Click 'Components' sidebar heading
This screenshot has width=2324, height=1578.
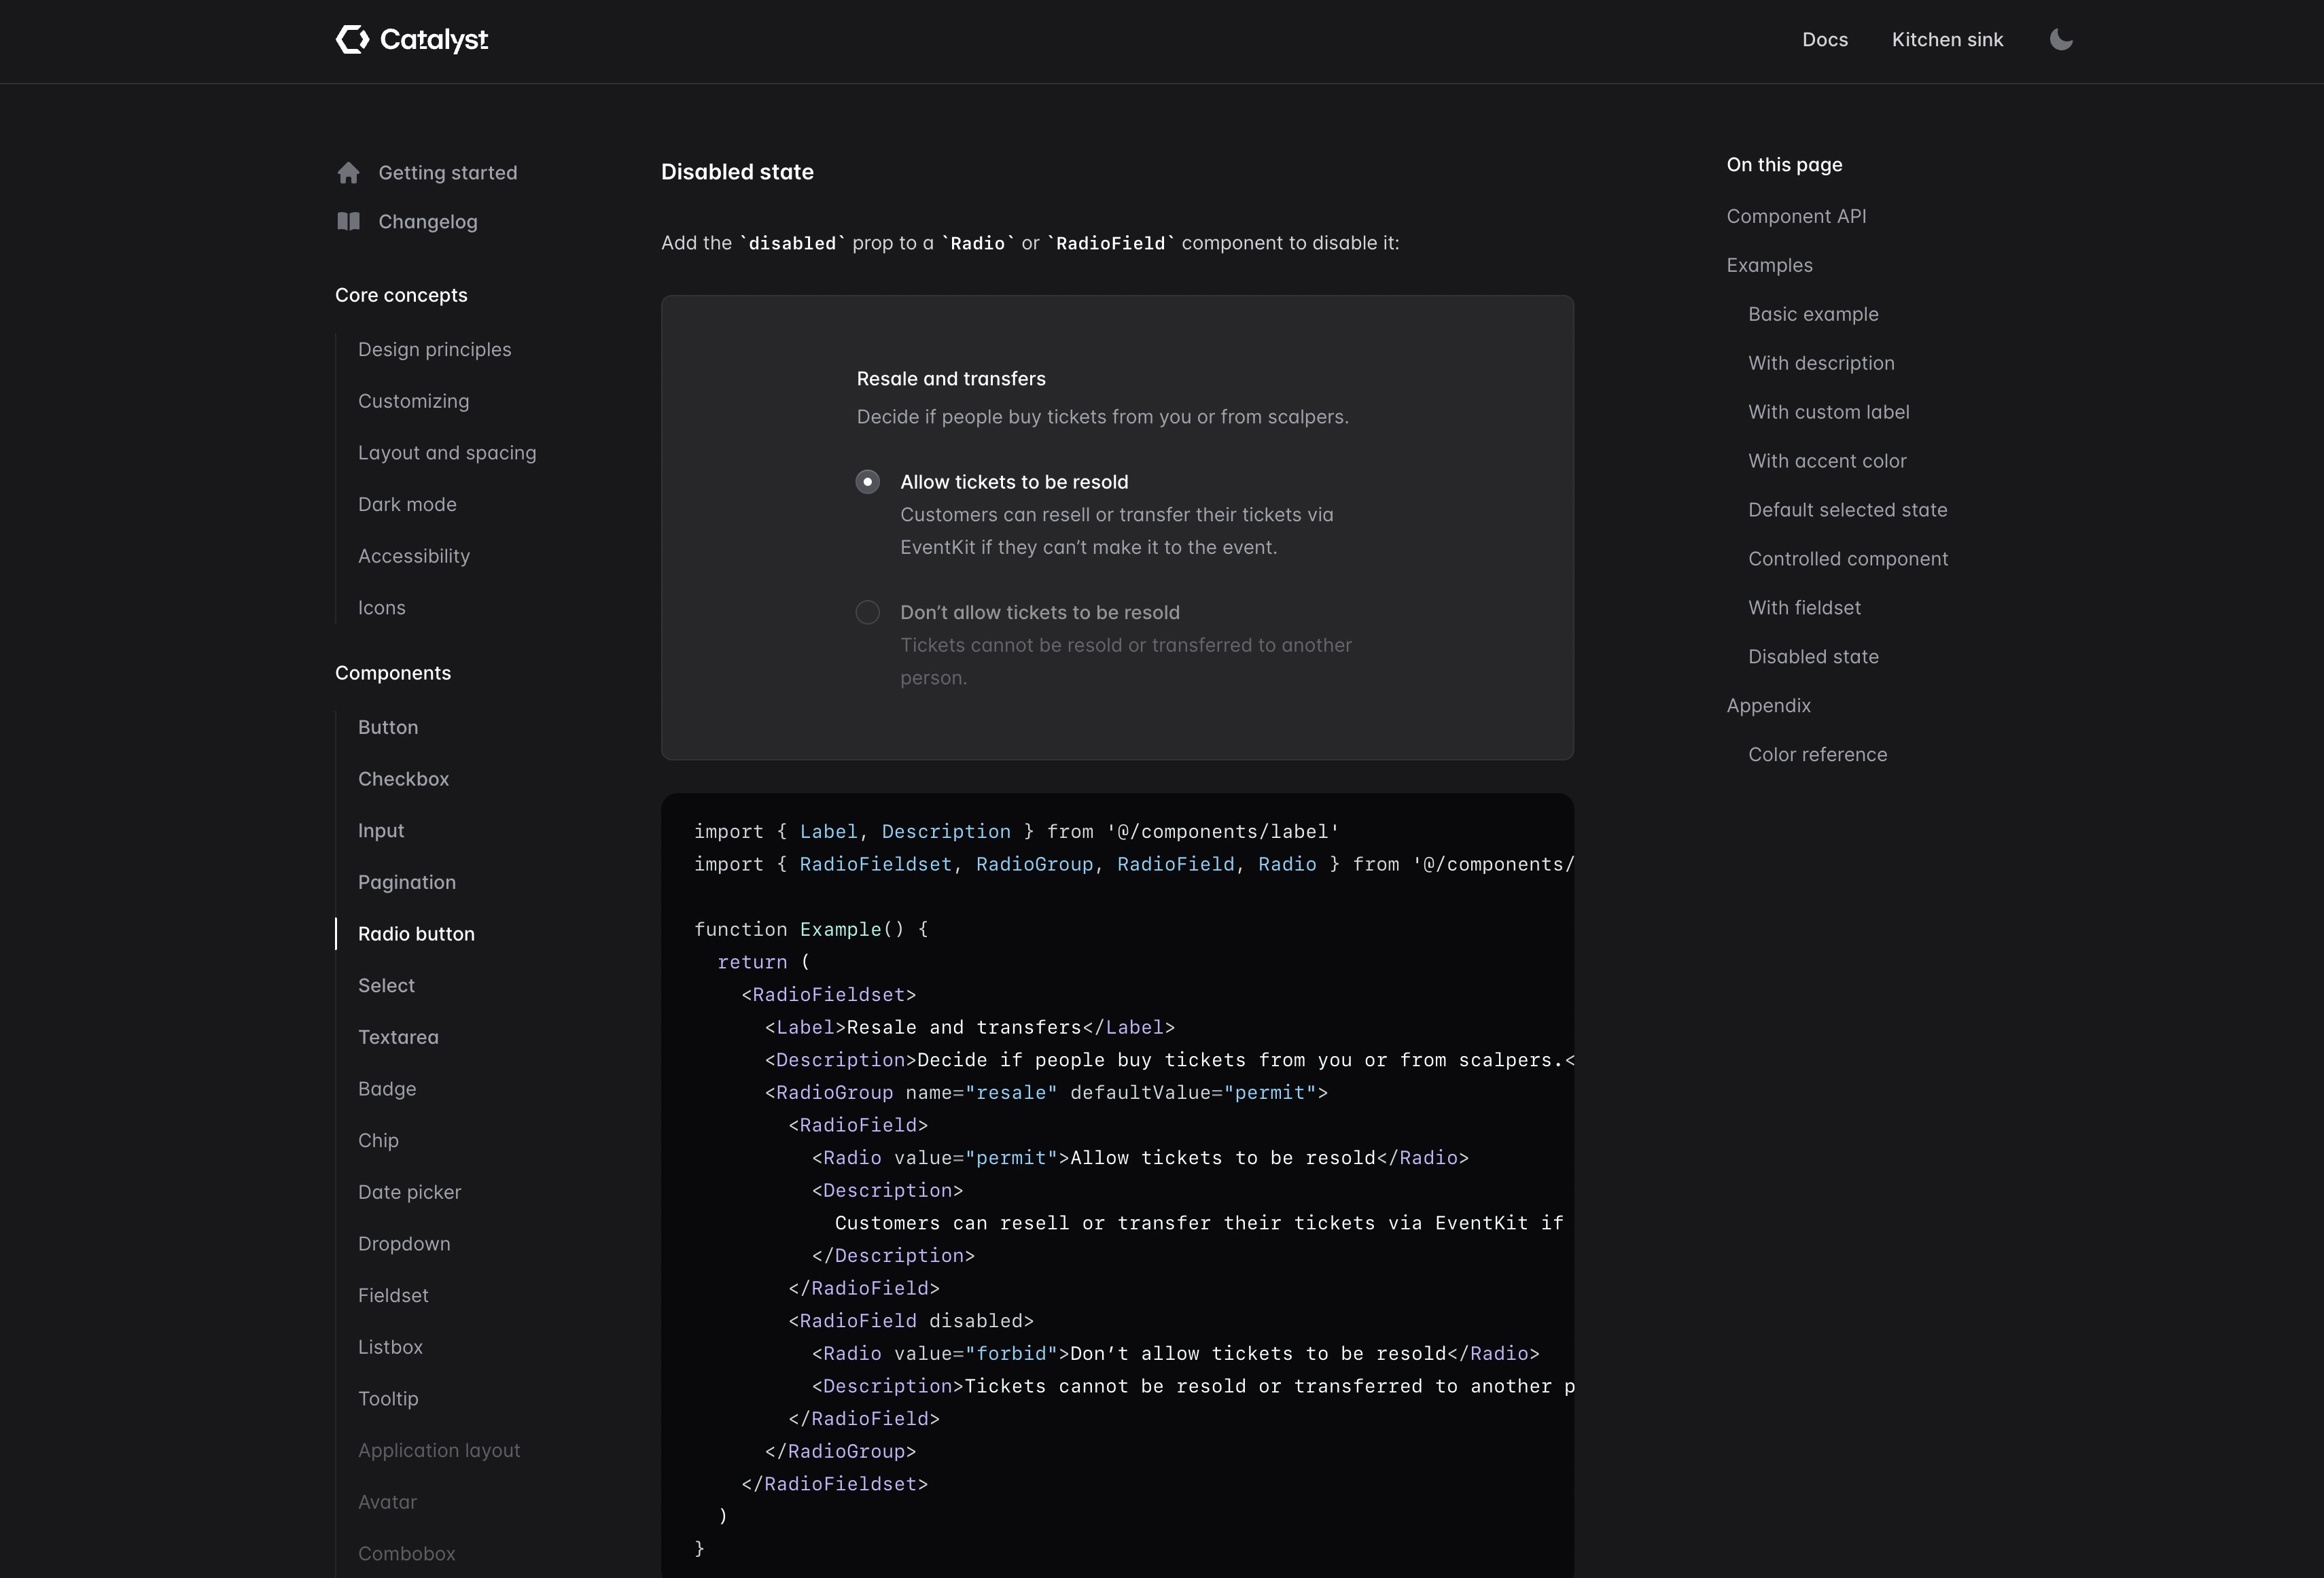click(x=393, y=674)
